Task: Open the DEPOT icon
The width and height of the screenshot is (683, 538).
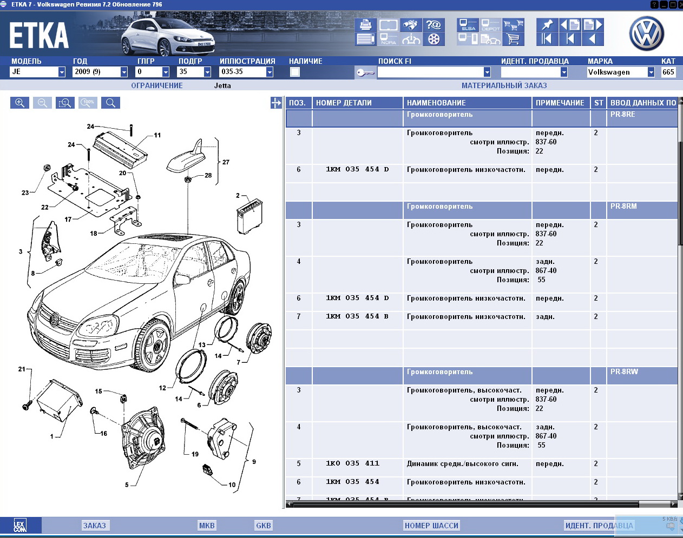Action: [x=491, y=25]
